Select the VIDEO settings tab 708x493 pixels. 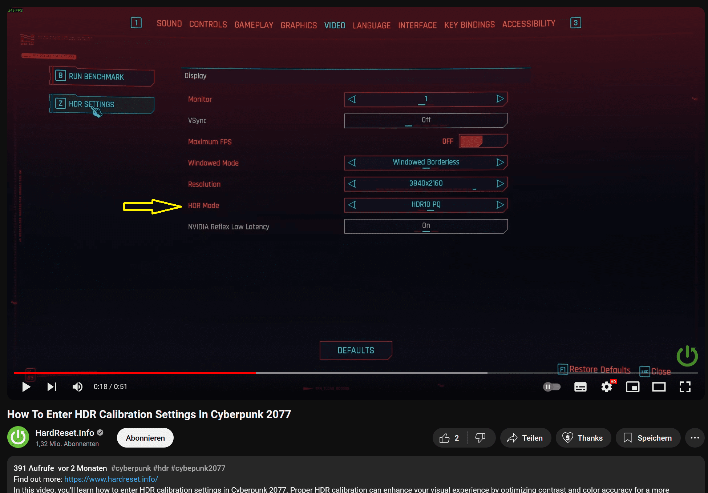coord(335,25)
